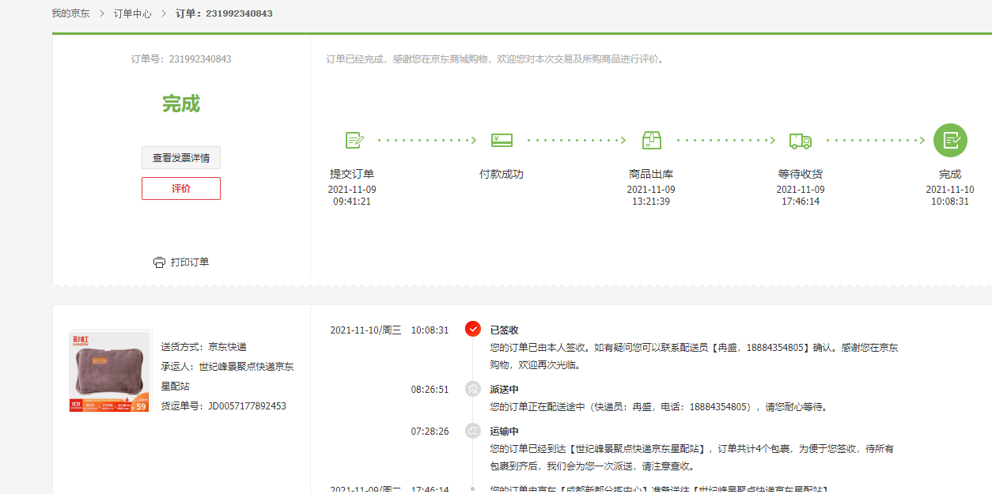Click date 2021-11-10/周三 in tracking list
The height and width of the screenshot is (494, 992).
pyautogui.click(x=365, y=330)
